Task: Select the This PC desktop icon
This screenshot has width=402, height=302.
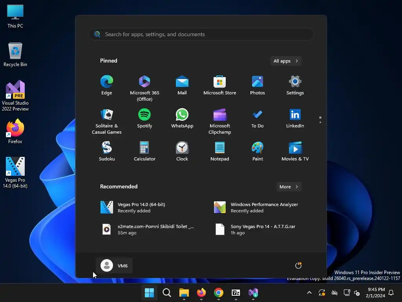Action: (x=15, y=17)
